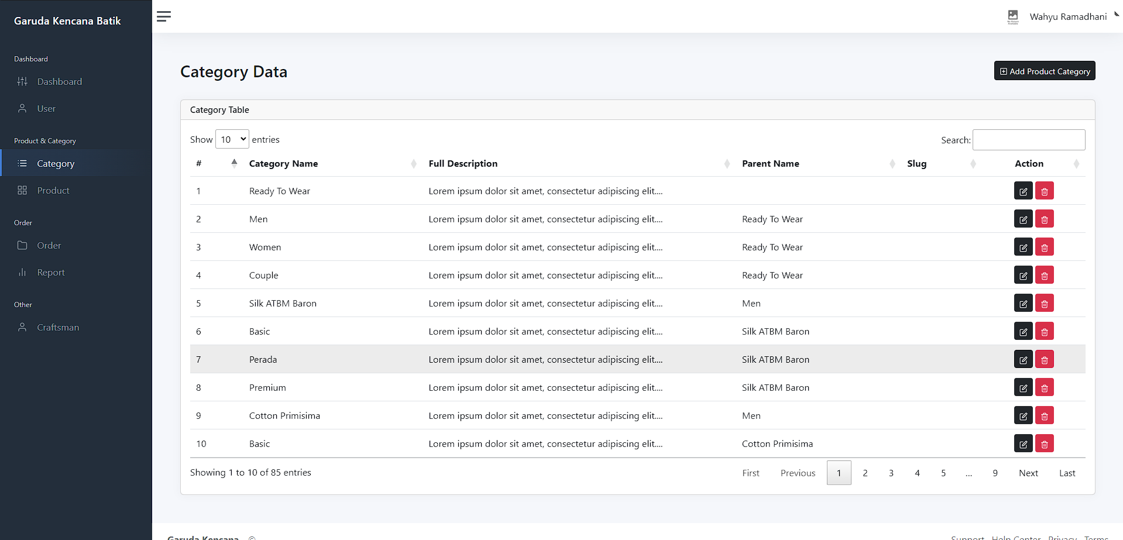Go to the Next page of entries
This screenshot has width=1123, height=540.
(x=1028, y=473)
